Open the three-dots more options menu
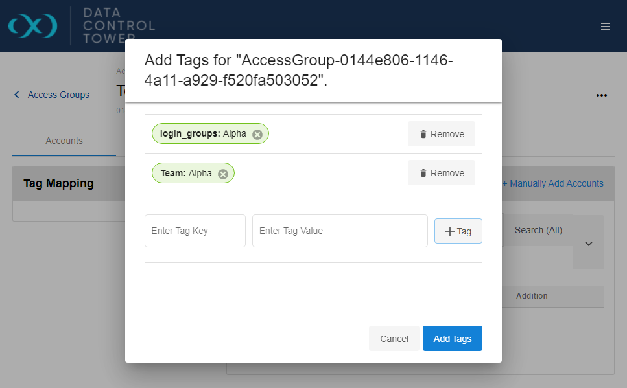The height and width of the screenshot is (388, 627). coord(602,95)
